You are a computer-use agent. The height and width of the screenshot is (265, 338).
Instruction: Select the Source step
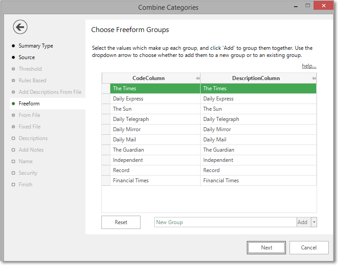click(x=27, y=57)
